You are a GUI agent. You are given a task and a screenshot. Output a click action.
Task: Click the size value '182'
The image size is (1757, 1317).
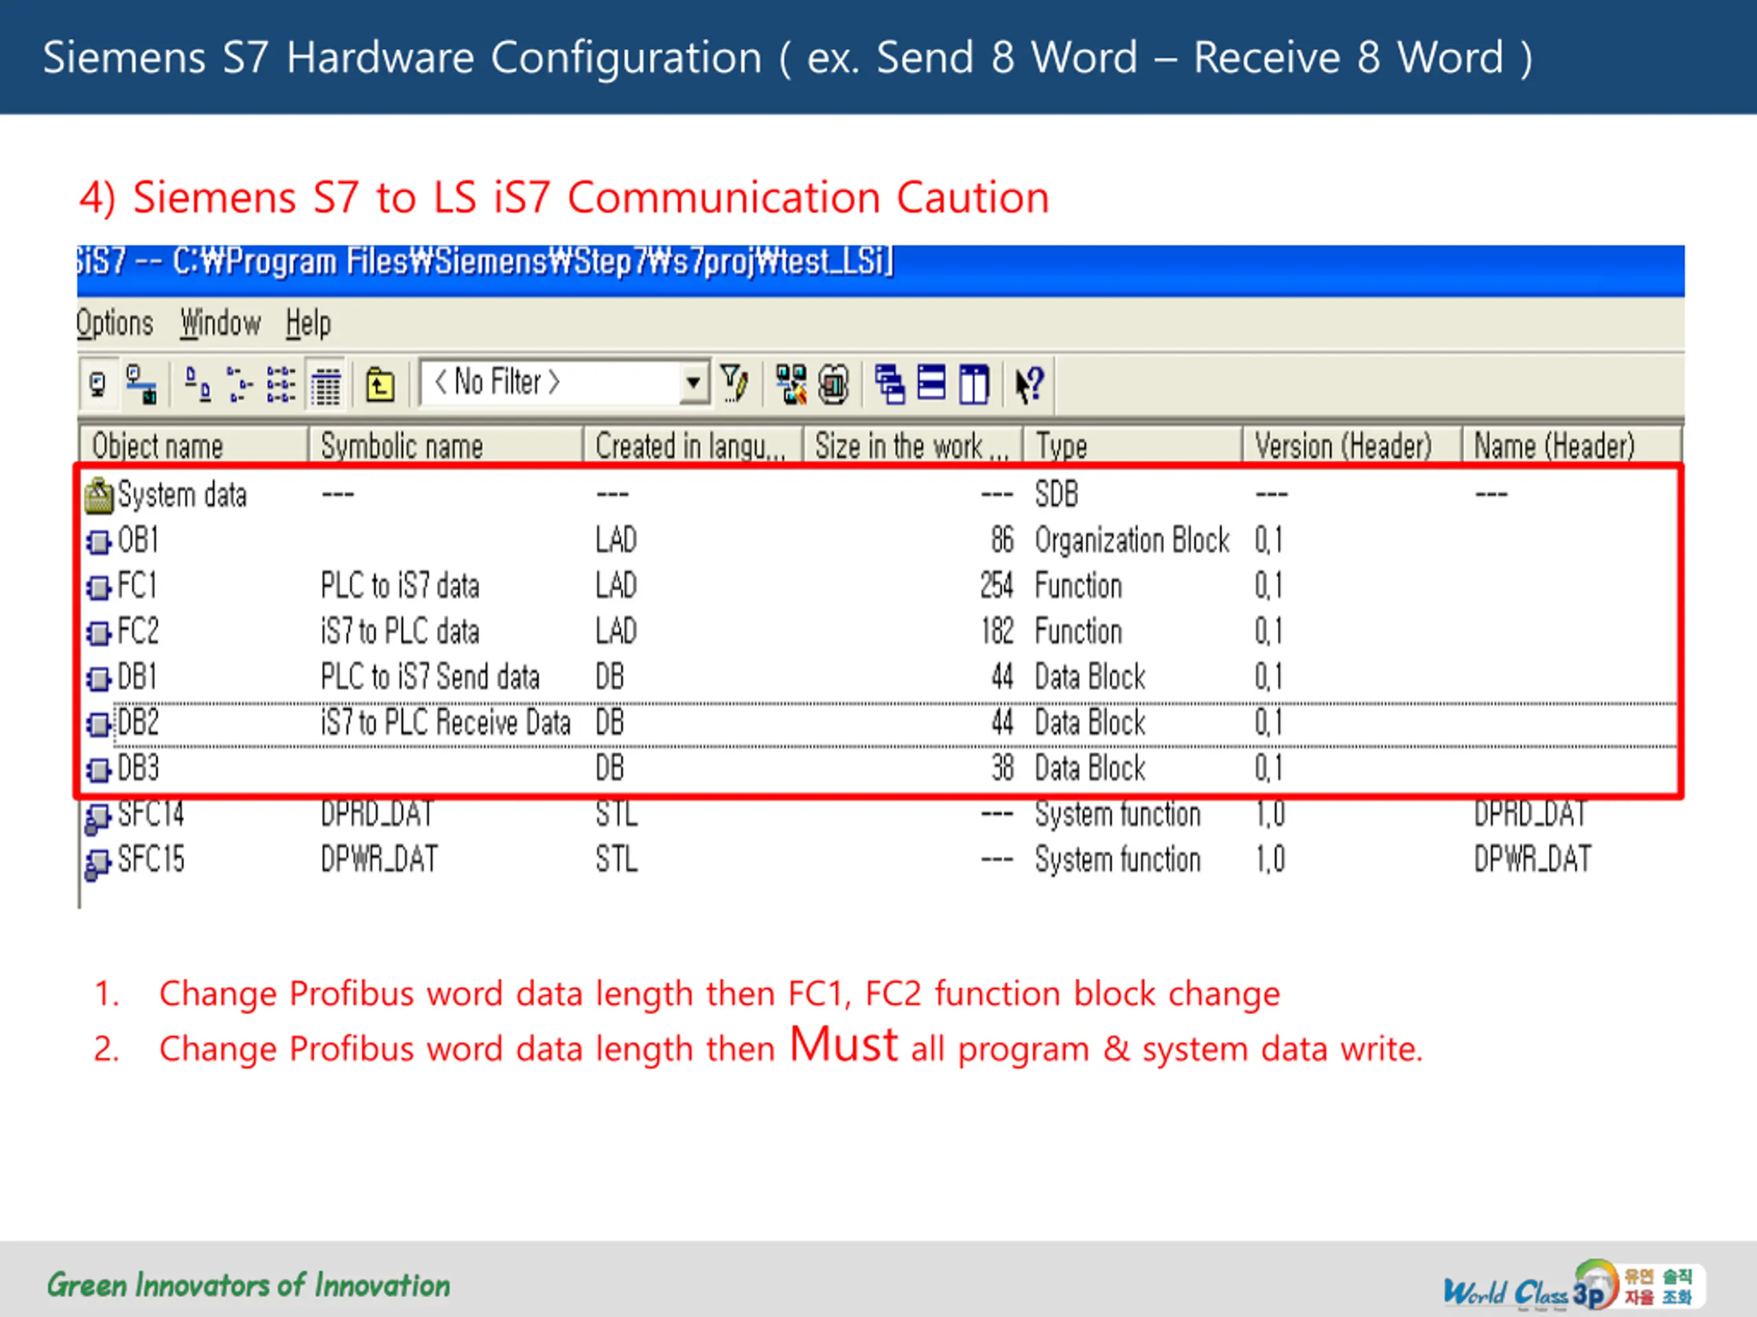pyautogui.click(x=998, y=632)
